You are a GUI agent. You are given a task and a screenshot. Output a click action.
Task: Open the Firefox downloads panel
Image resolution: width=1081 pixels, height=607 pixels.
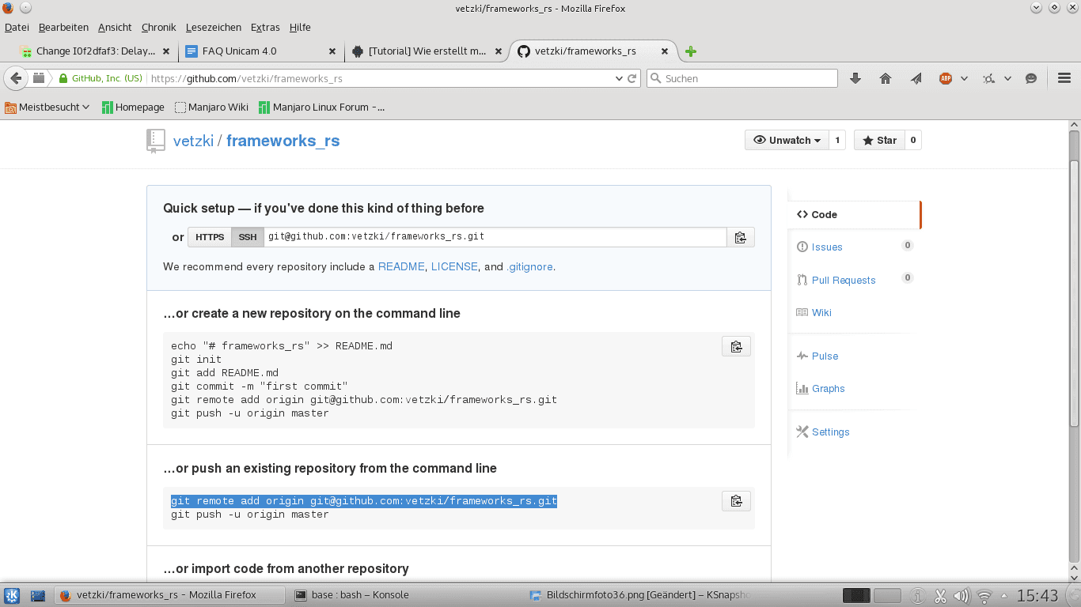coord(855,78)
